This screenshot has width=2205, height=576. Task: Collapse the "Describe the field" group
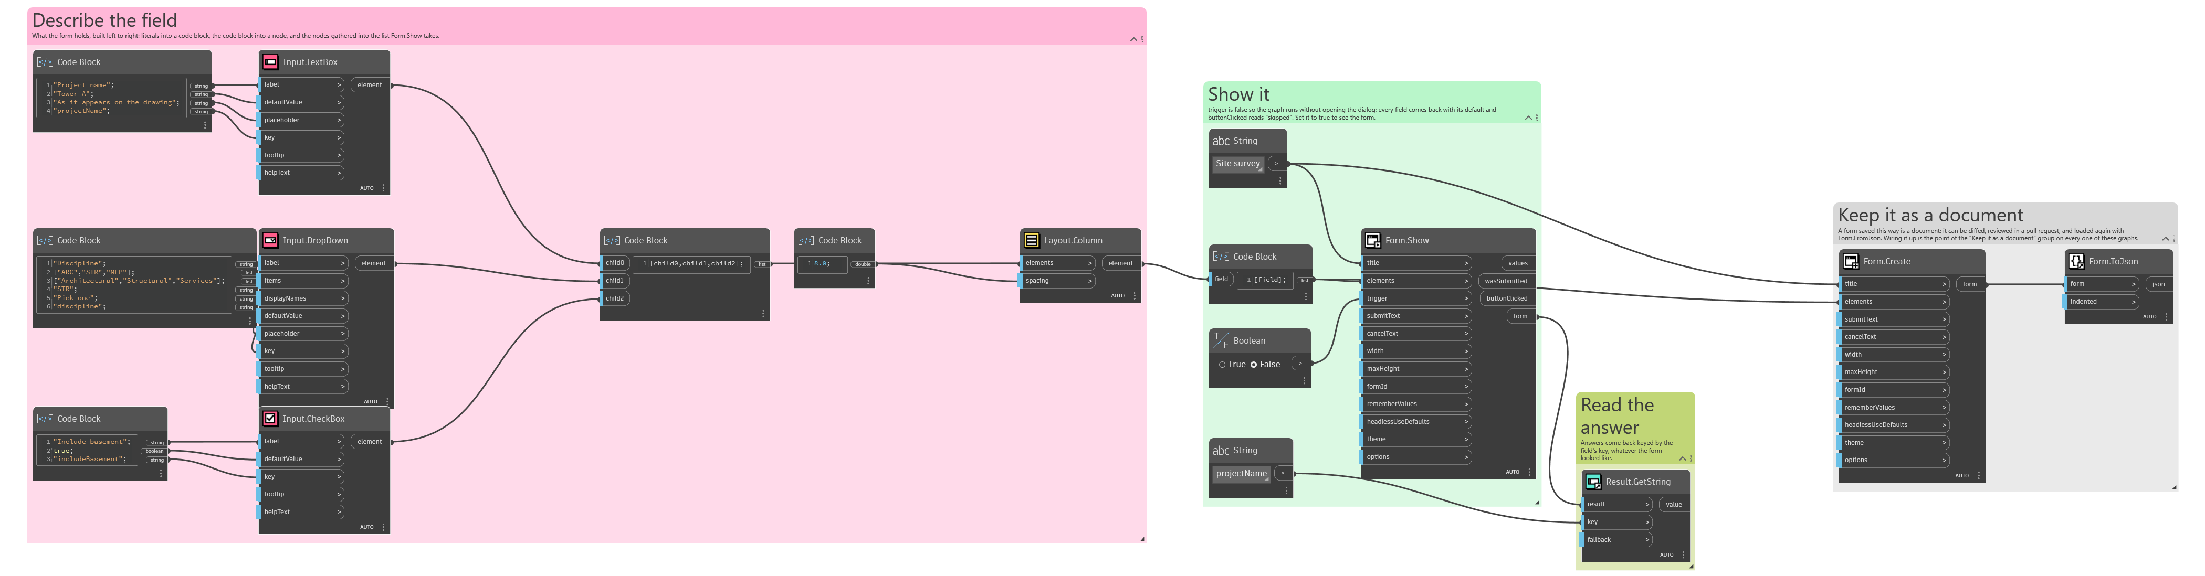pyautogui.click(x=1134, y=39)
